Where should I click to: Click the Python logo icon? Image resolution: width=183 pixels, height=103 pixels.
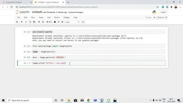coord(154,12)
